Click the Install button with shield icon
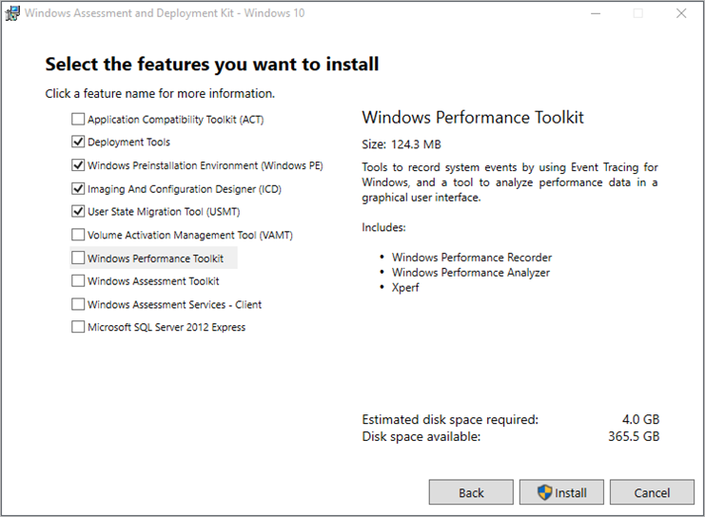This screenshot has height=517, width=705. [x=560, y=492]
